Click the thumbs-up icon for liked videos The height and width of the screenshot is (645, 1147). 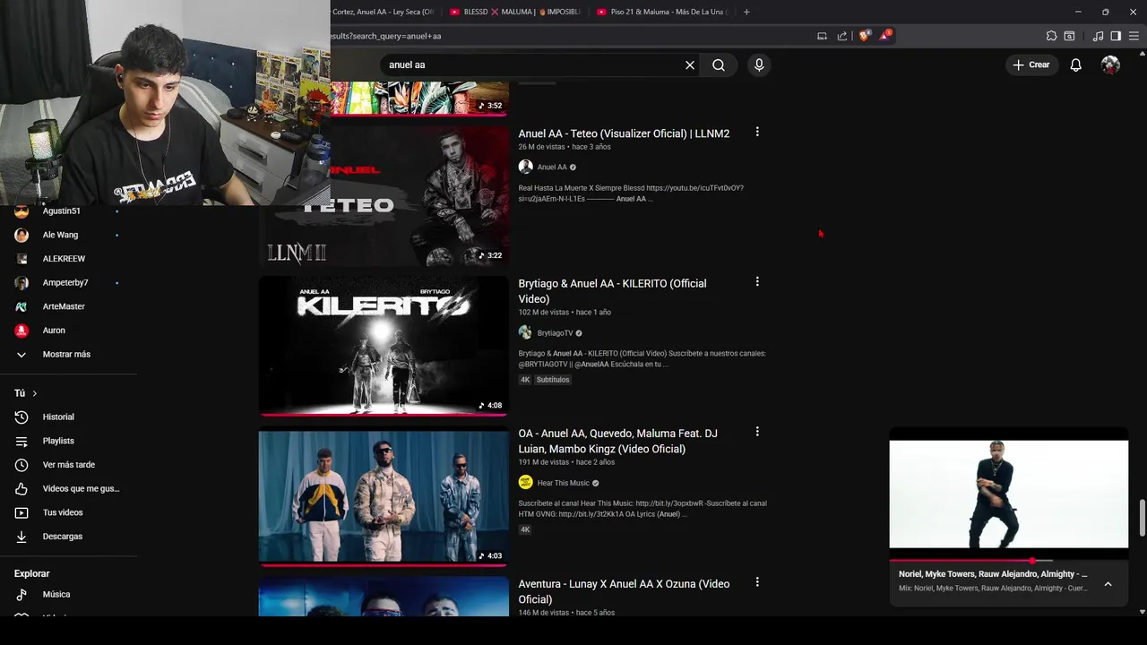[x=22, y=488]
